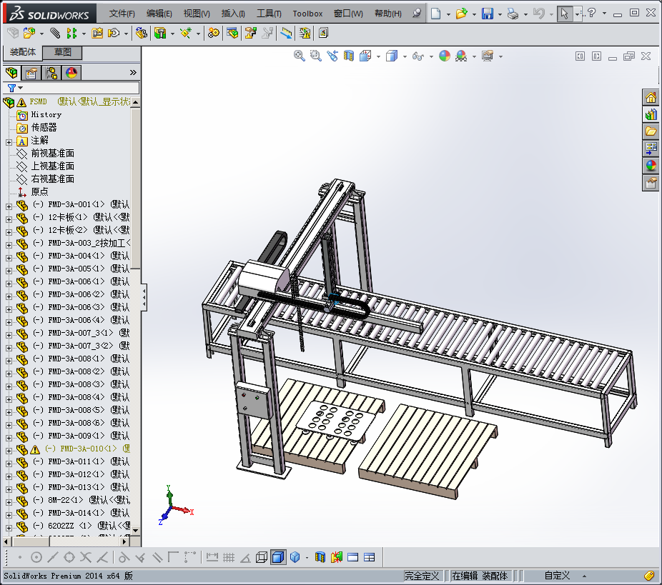The image size is (662, 585).
Task: Click the Bill of Materials icon
Action: (232, 33)
